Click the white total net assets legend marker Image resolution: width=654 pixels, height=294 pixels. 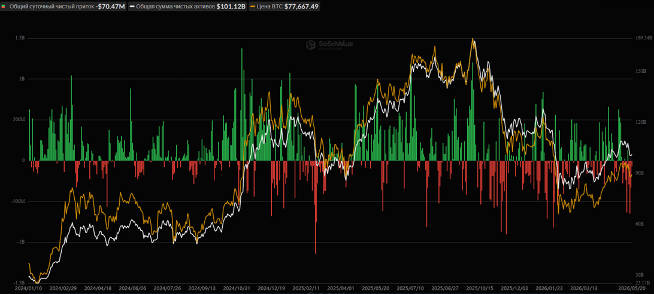(x=132, y=7)
